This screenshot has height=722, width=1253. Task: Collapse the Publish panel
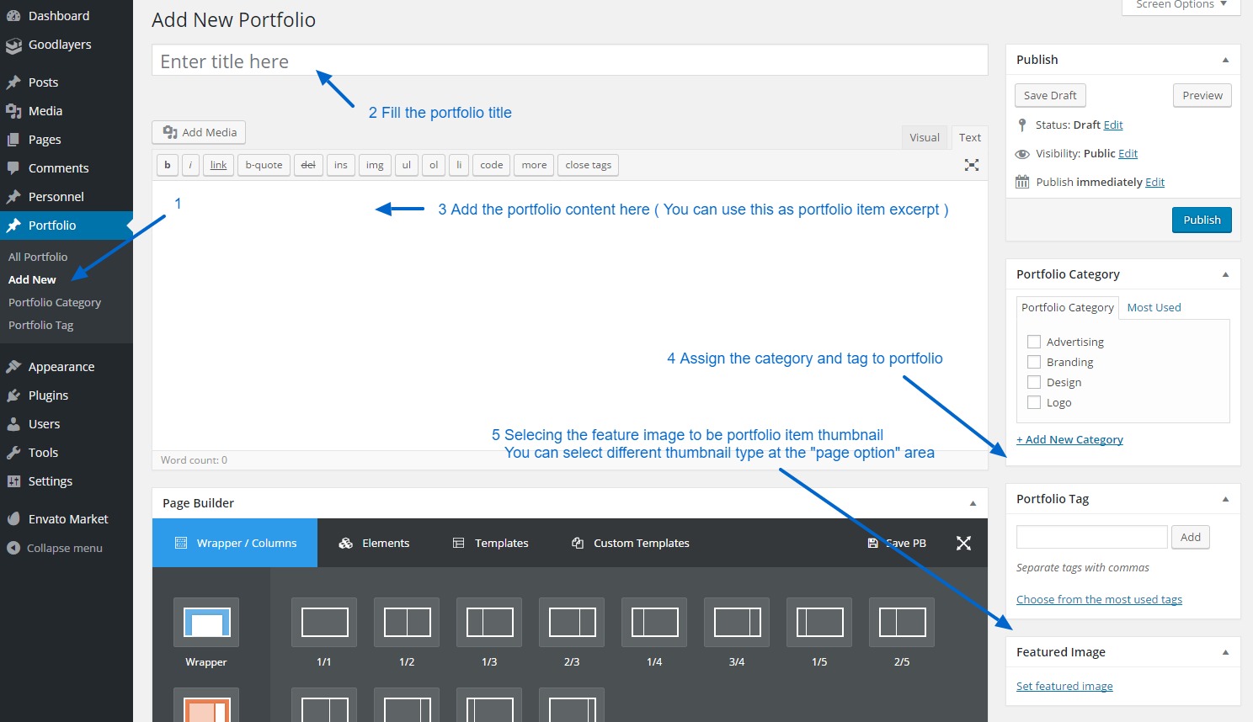pos(1225,60)
